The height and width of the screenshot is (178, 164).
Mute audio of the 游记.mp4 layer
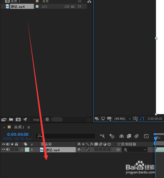tap(8, 149)
